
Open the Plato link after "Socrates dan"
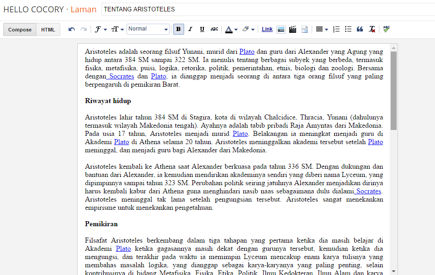pos(159,76)
